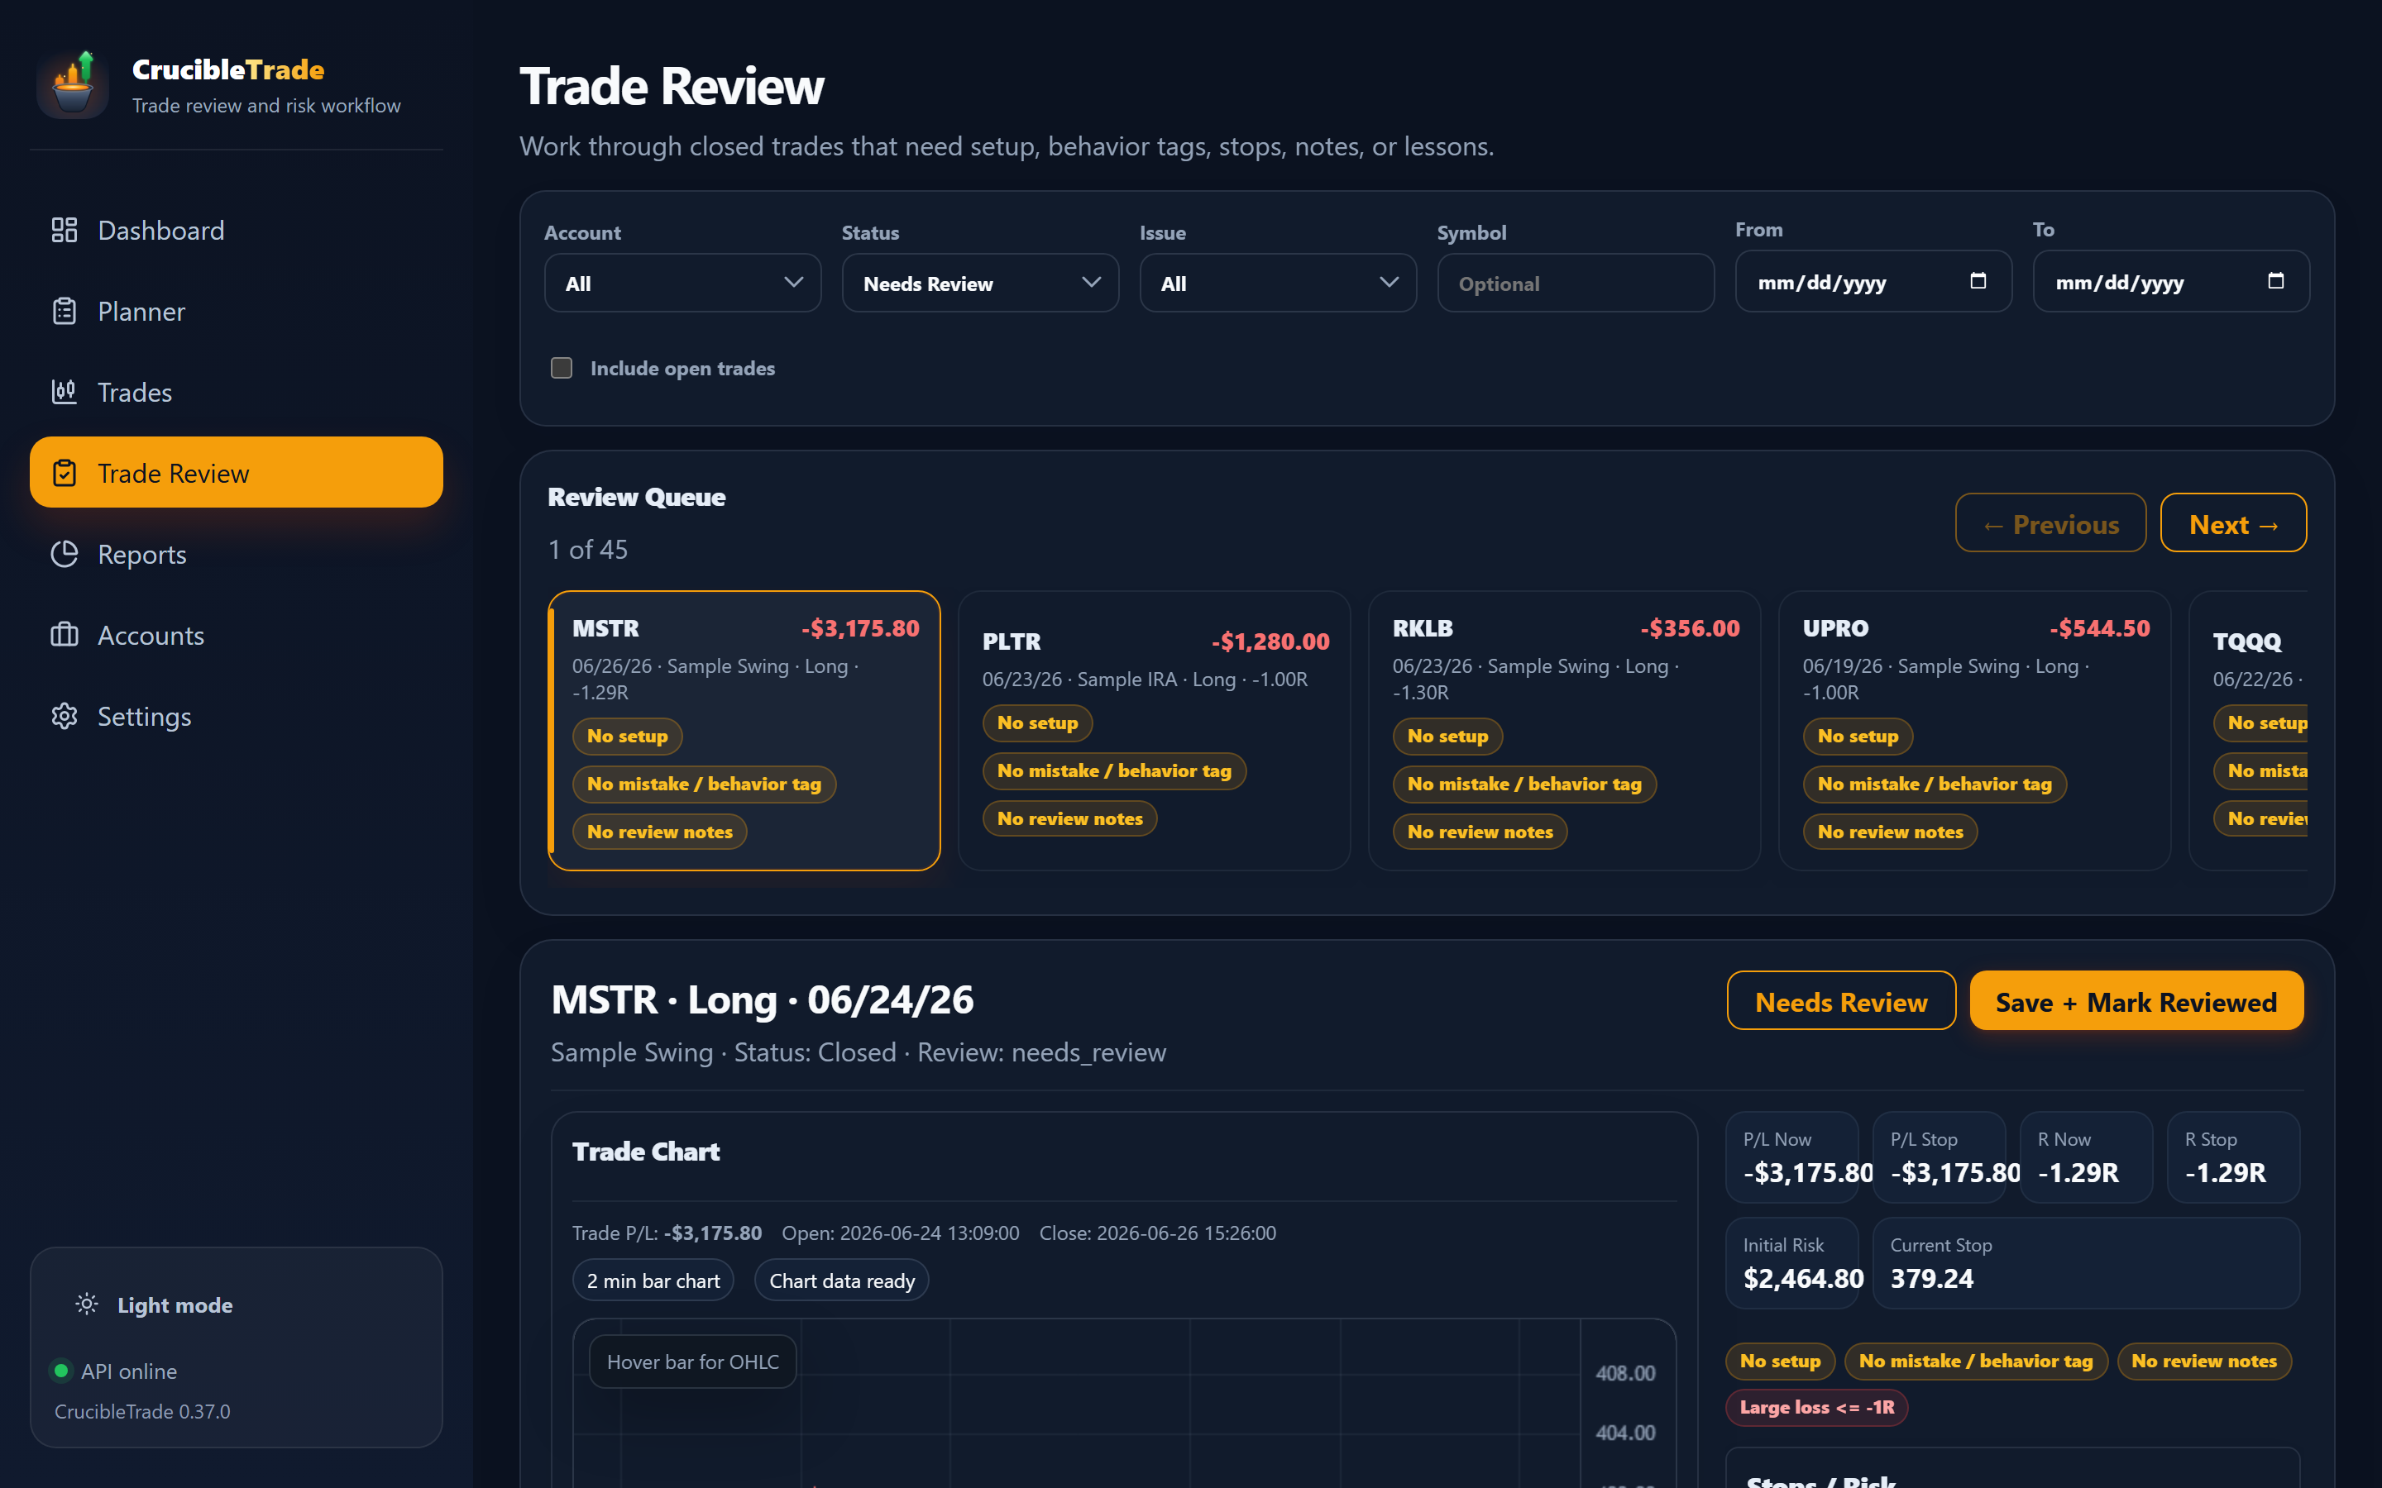Viewport: 2382px width, 1488px height.
Task: Advance to Next trade in queue
Action: coord(2232,523)
